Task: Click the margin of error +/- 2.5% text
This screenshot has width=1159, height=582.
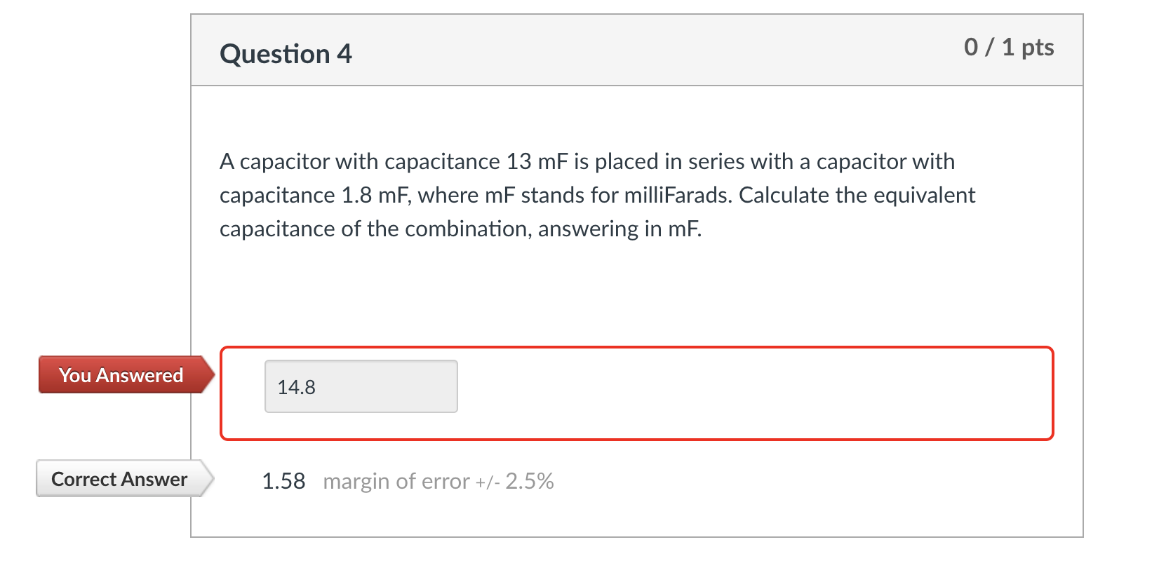Action: coord(438,481)
